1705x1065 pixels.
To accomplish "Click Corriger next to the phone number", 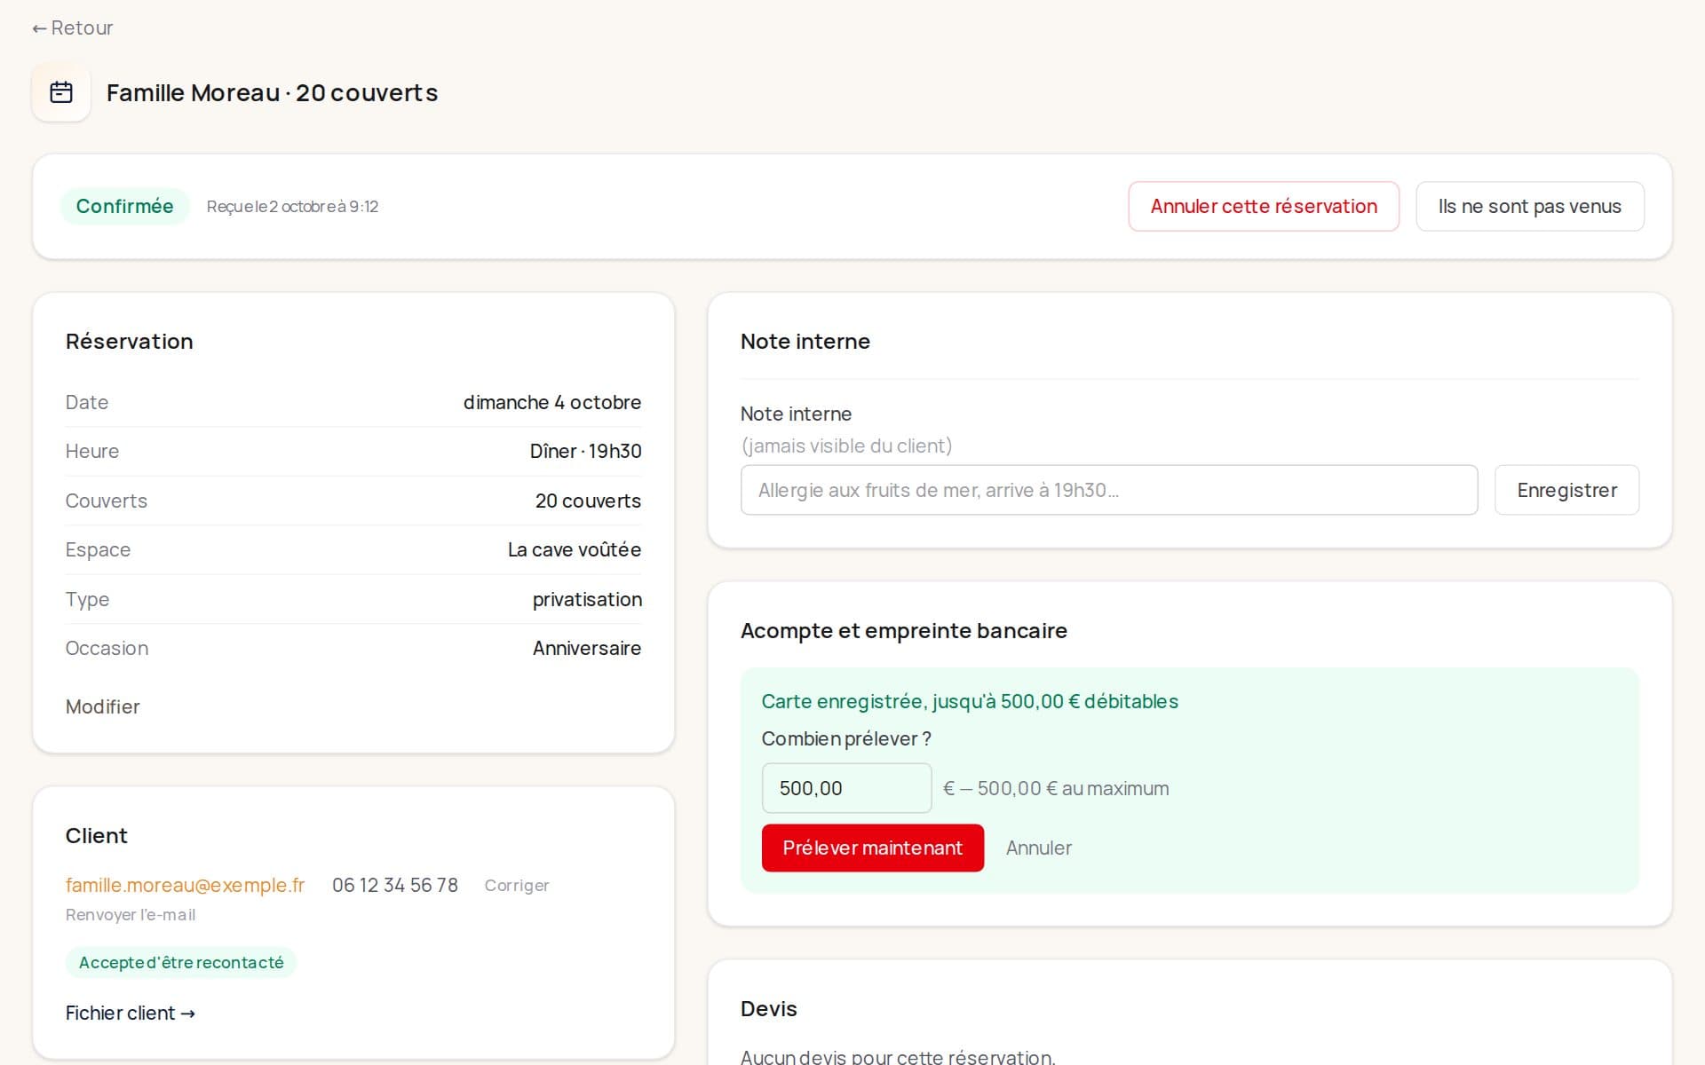I will click(x=517, y=886).
